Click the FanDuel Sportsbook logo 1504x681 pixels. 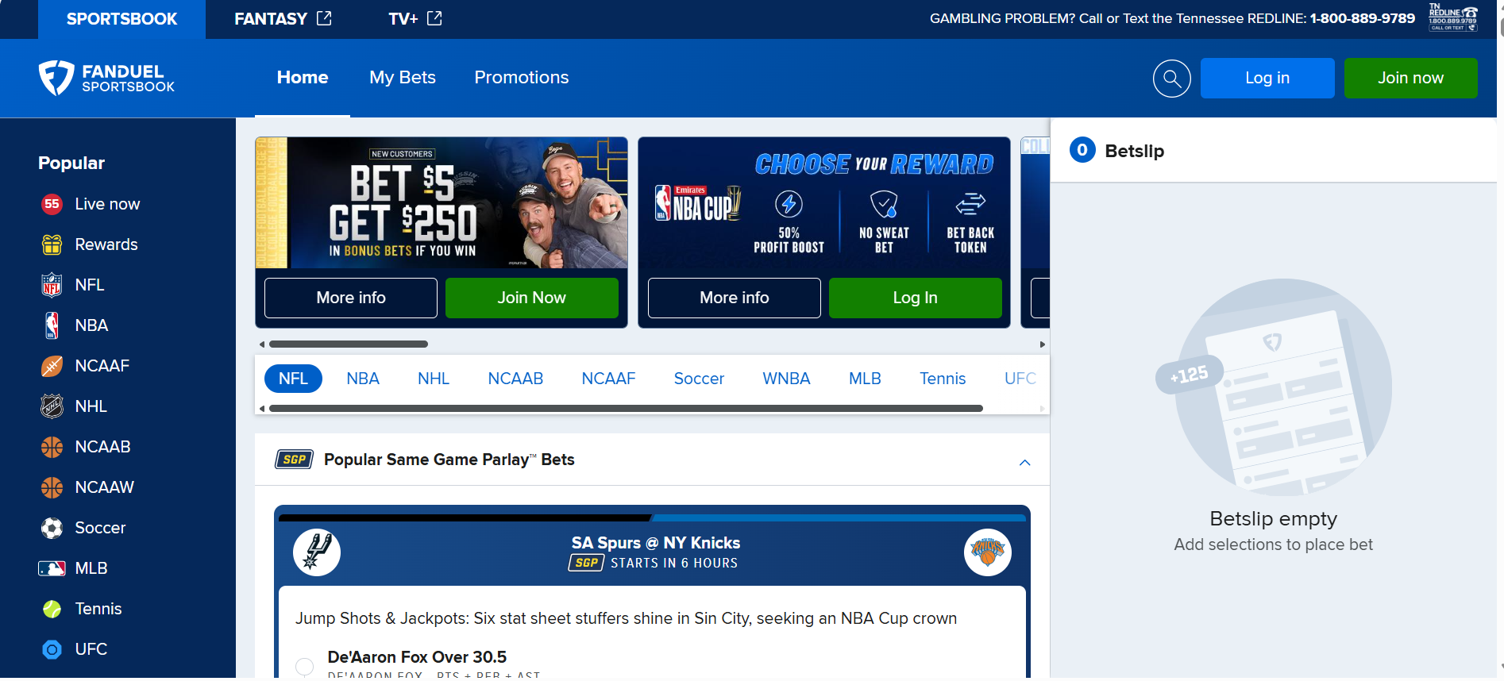click(107, 78)
